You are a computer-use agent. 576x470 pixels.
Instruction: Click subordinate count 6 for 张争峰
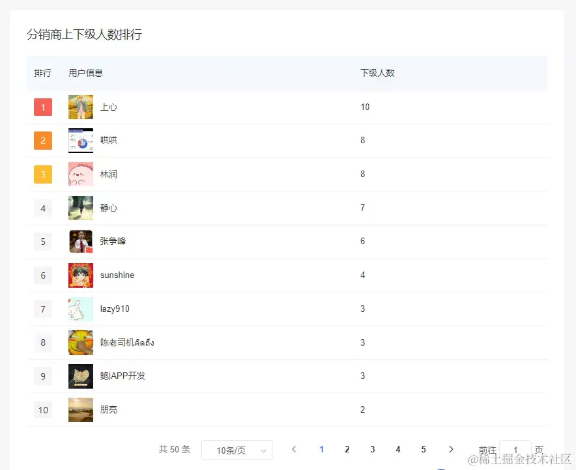click(x=362, y=241)
